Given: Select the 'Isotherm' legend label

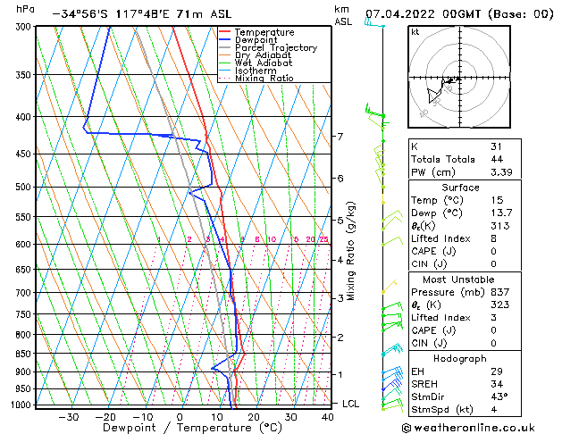Looking at the screenshot, I should (x=256, y=71).
